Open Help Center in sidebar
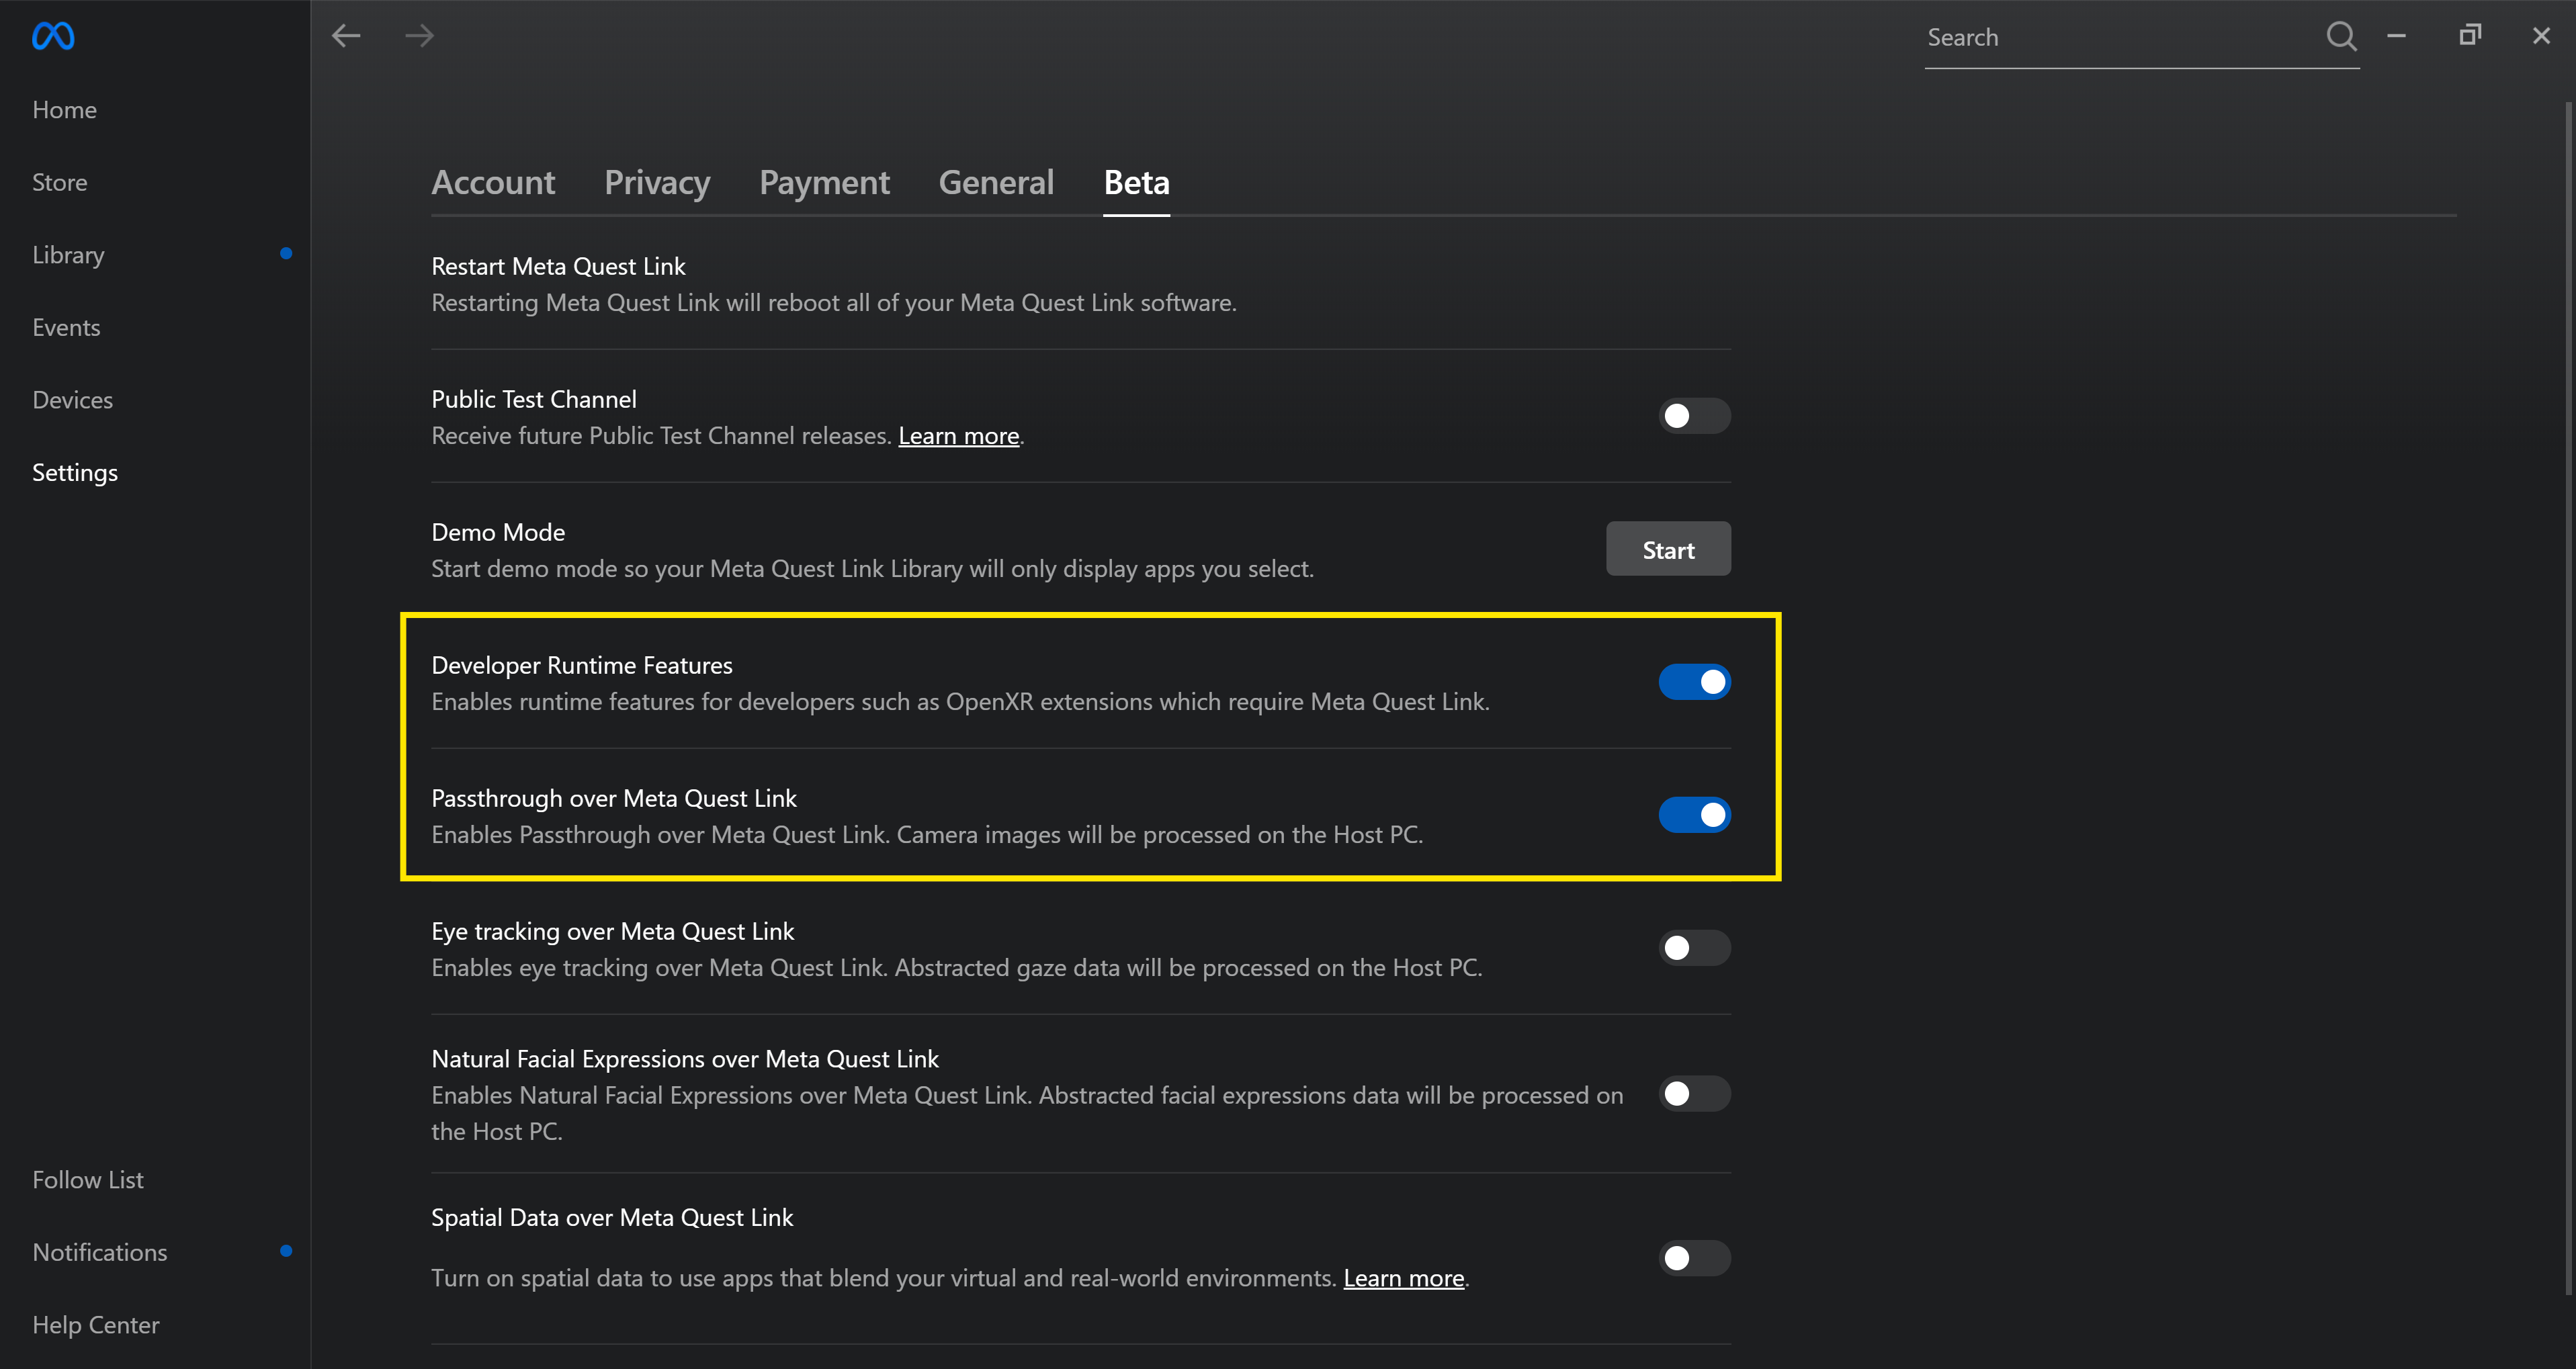This screenshot has width=2576, height=1369. coord(96,1325)
